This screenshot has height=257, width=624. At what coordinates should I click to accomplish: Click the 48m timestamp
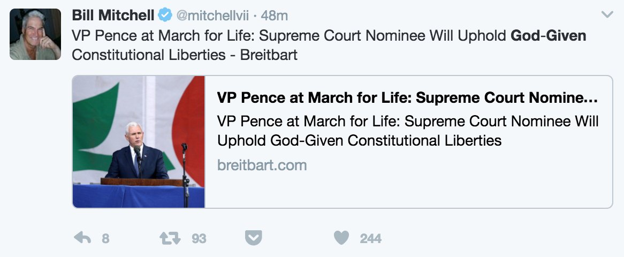[x=275, y=16]
